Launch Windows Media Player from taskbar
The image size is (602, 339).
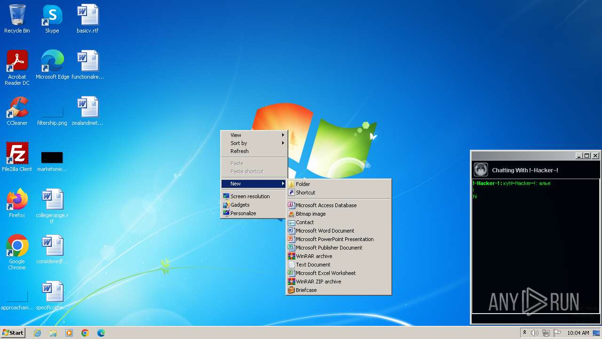point(69,333)
